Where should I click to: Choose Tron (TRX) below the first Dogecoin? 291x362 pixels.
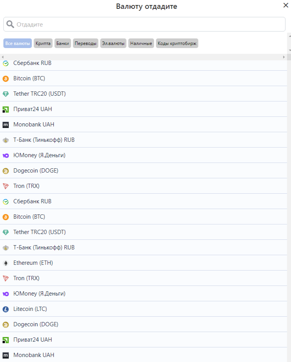pos(143,186)
